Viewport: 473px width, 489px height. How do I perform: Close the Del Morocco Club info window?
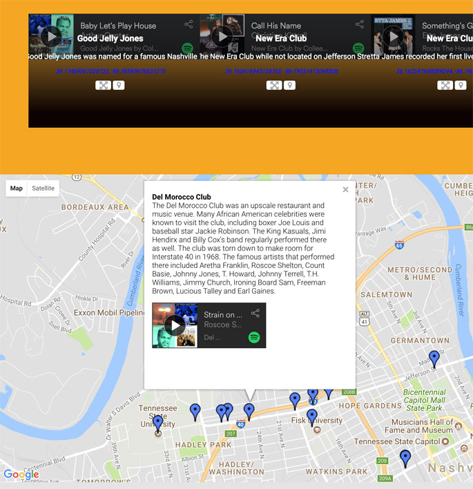[x=345, y=189]
